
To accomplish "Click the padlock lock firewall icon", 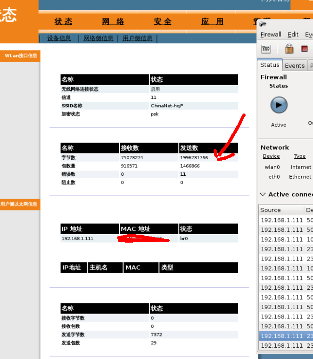I will click(289, 49).
